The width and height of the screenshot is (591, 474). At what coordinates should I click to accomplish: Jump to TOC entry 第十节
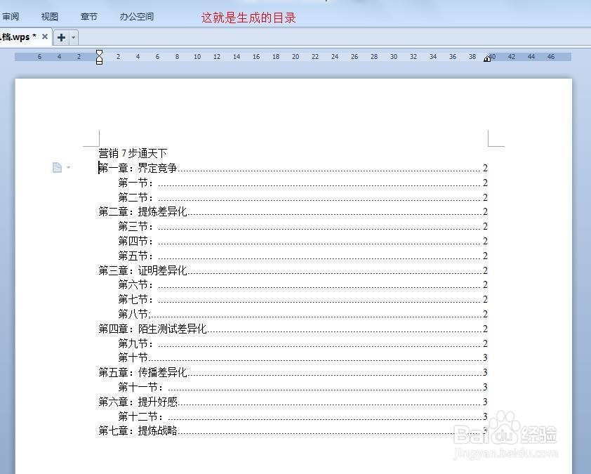[303, 357]
